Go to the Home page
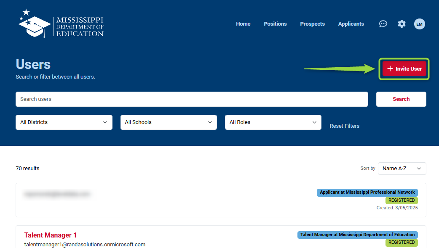Image resolution: width=439 pixels, height=248 pixels. point(243,24)
